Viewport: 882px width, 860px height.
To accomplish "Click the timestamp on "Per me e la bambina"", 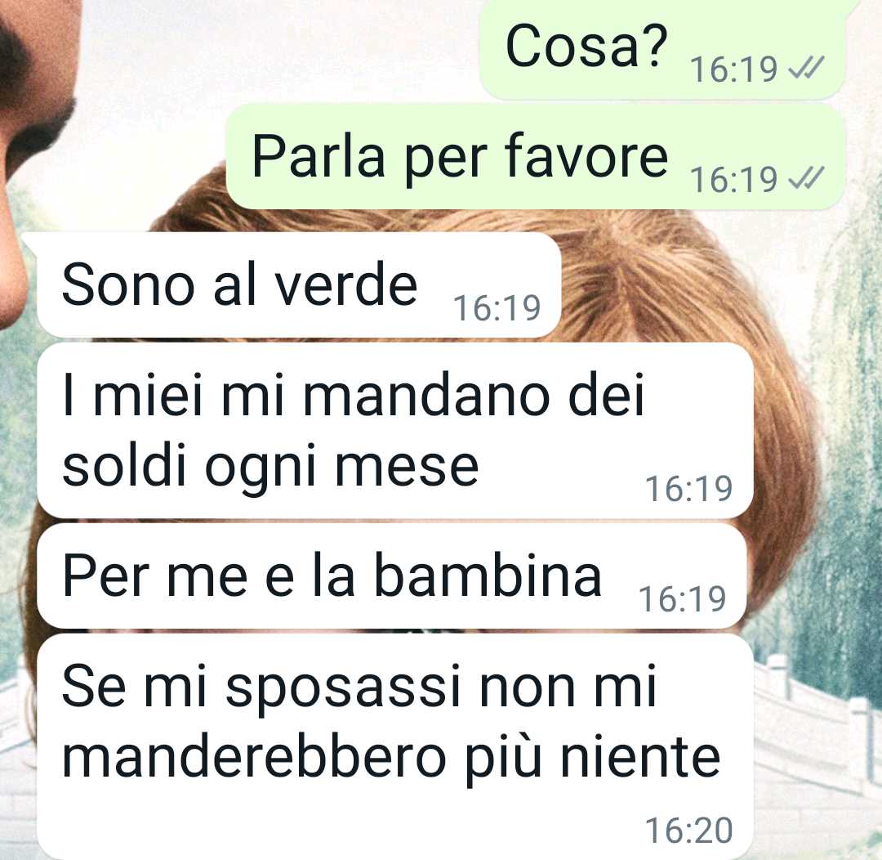I will (x=682, y=598).
